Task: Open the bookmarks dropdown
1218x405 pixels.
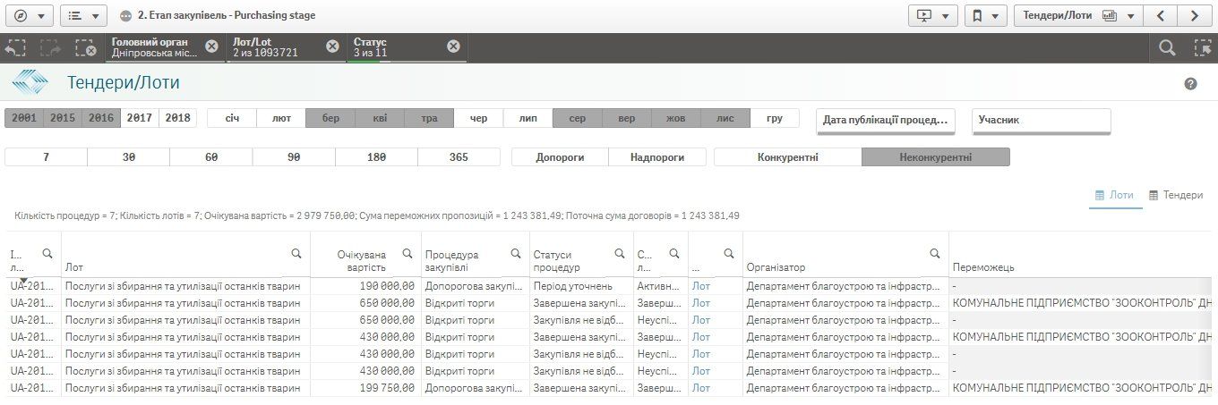Action: pos(984,15)
